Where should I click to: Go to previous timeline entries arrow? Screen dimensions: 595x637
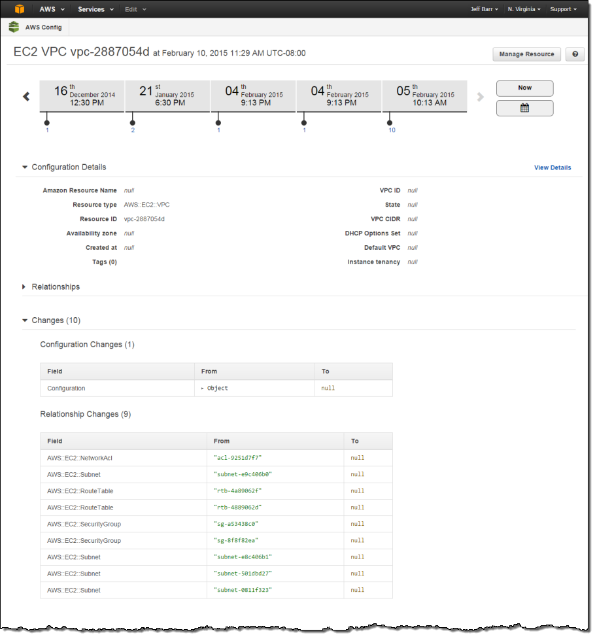point(26,97)
